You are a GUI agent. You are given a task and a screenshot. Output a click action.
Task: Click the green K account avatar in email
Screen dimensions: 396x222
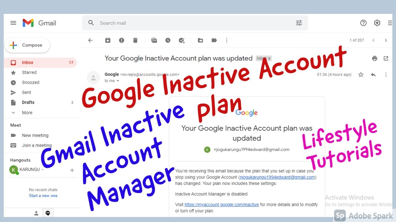point(207,150)
